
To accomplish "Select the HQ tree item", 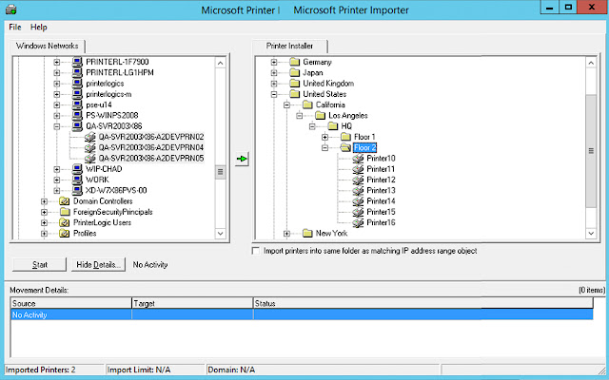I will (346, 126).
